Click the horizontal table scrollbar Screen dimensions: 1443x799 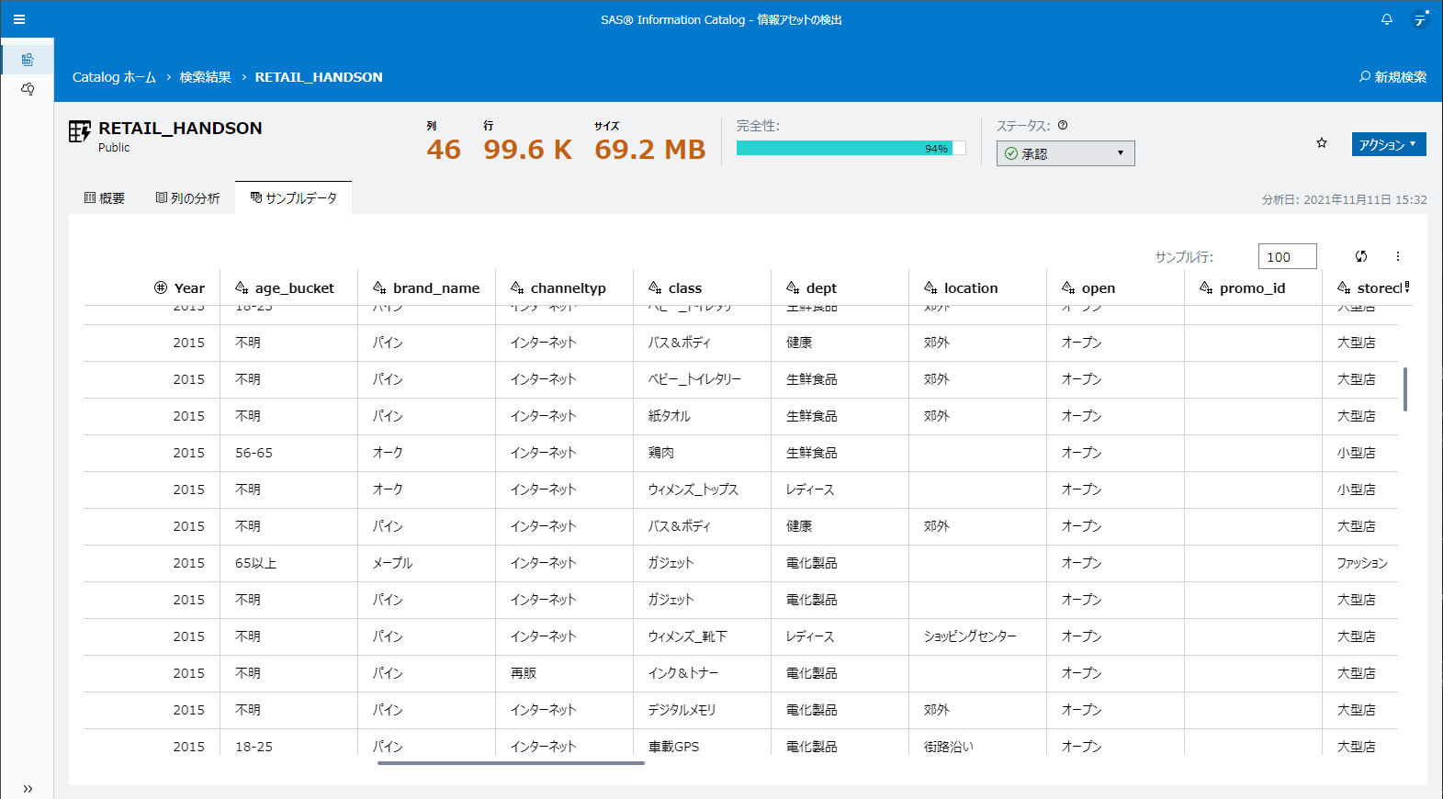click(x=511, y=762)
